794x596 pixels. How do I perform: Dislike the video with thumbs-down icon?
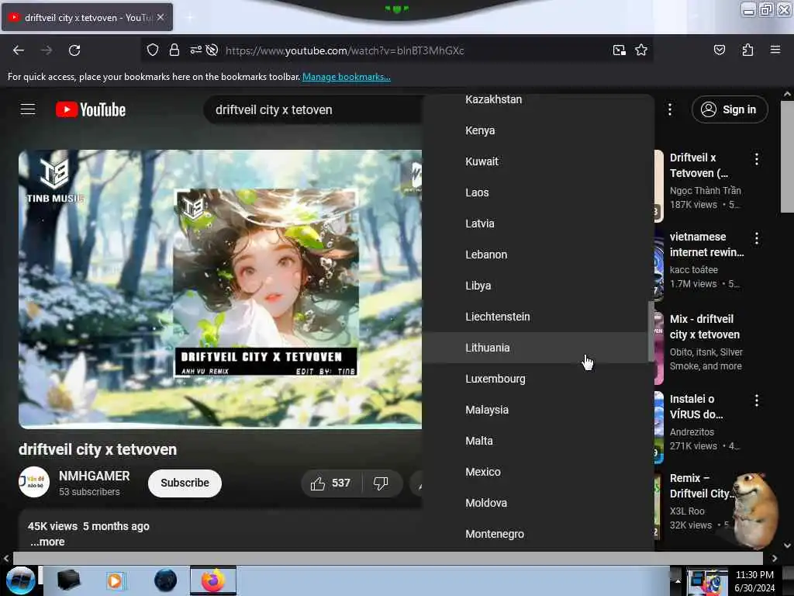pos(381,483)
